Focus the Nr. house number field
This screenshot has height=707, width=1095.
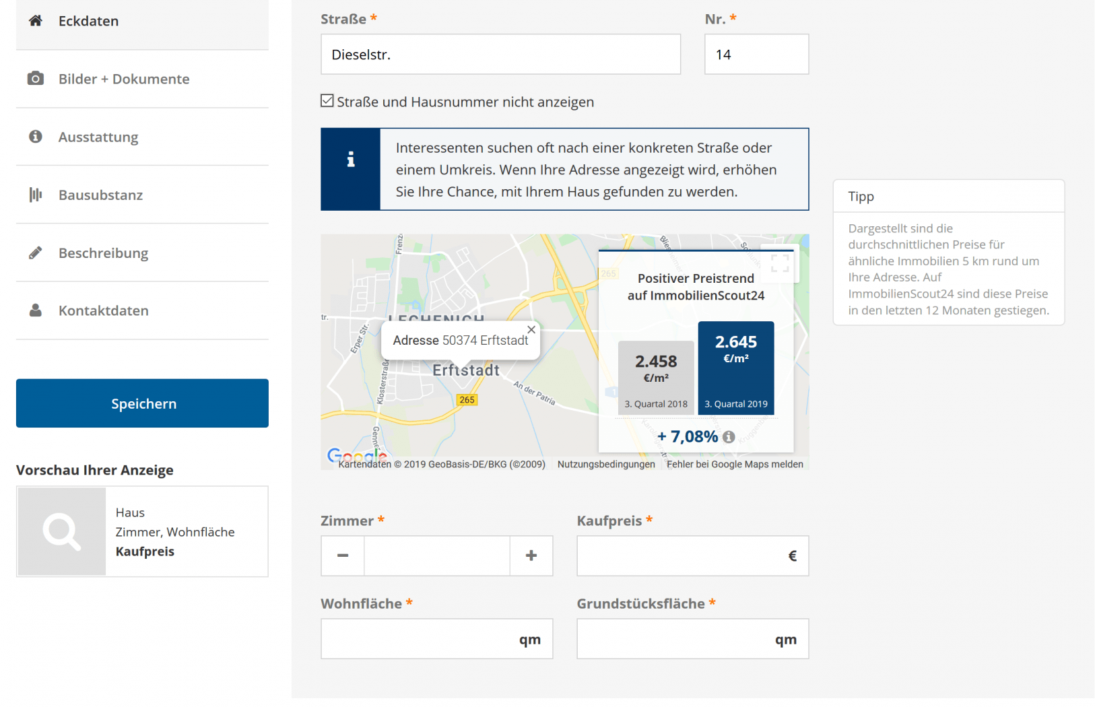click(756, 55)
